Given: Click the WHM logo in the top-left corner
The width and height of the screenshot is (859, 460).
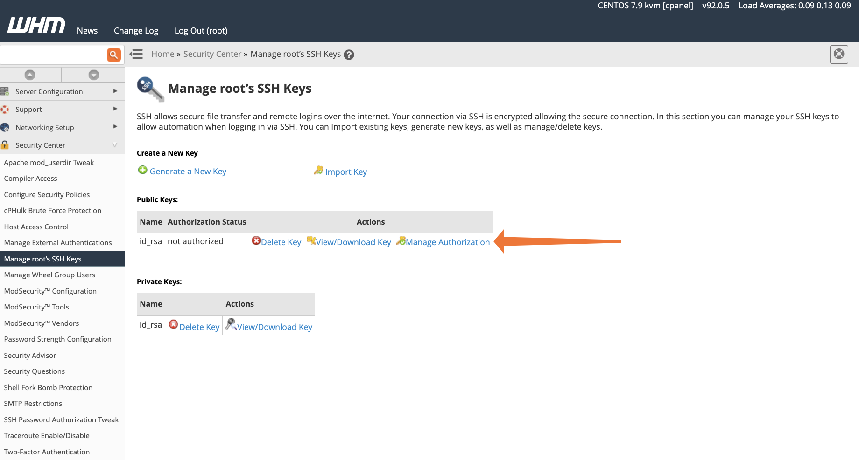Looking at the screenshot, I should pos(35,26).
